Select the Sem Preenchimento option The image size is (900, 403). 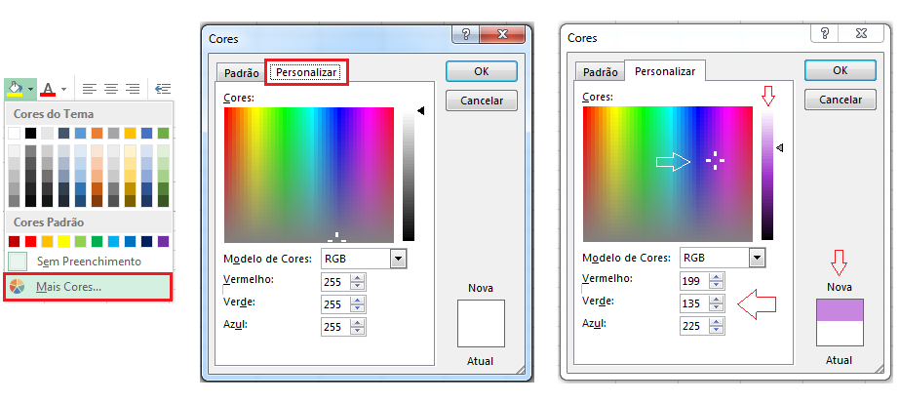pyautogui.click(x=88, y=262)
